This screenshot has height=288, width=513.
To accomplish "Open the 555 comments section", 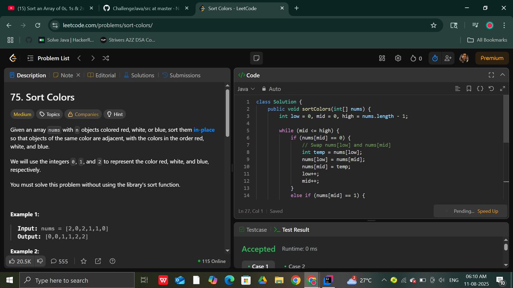I will (x=59, y=261).
